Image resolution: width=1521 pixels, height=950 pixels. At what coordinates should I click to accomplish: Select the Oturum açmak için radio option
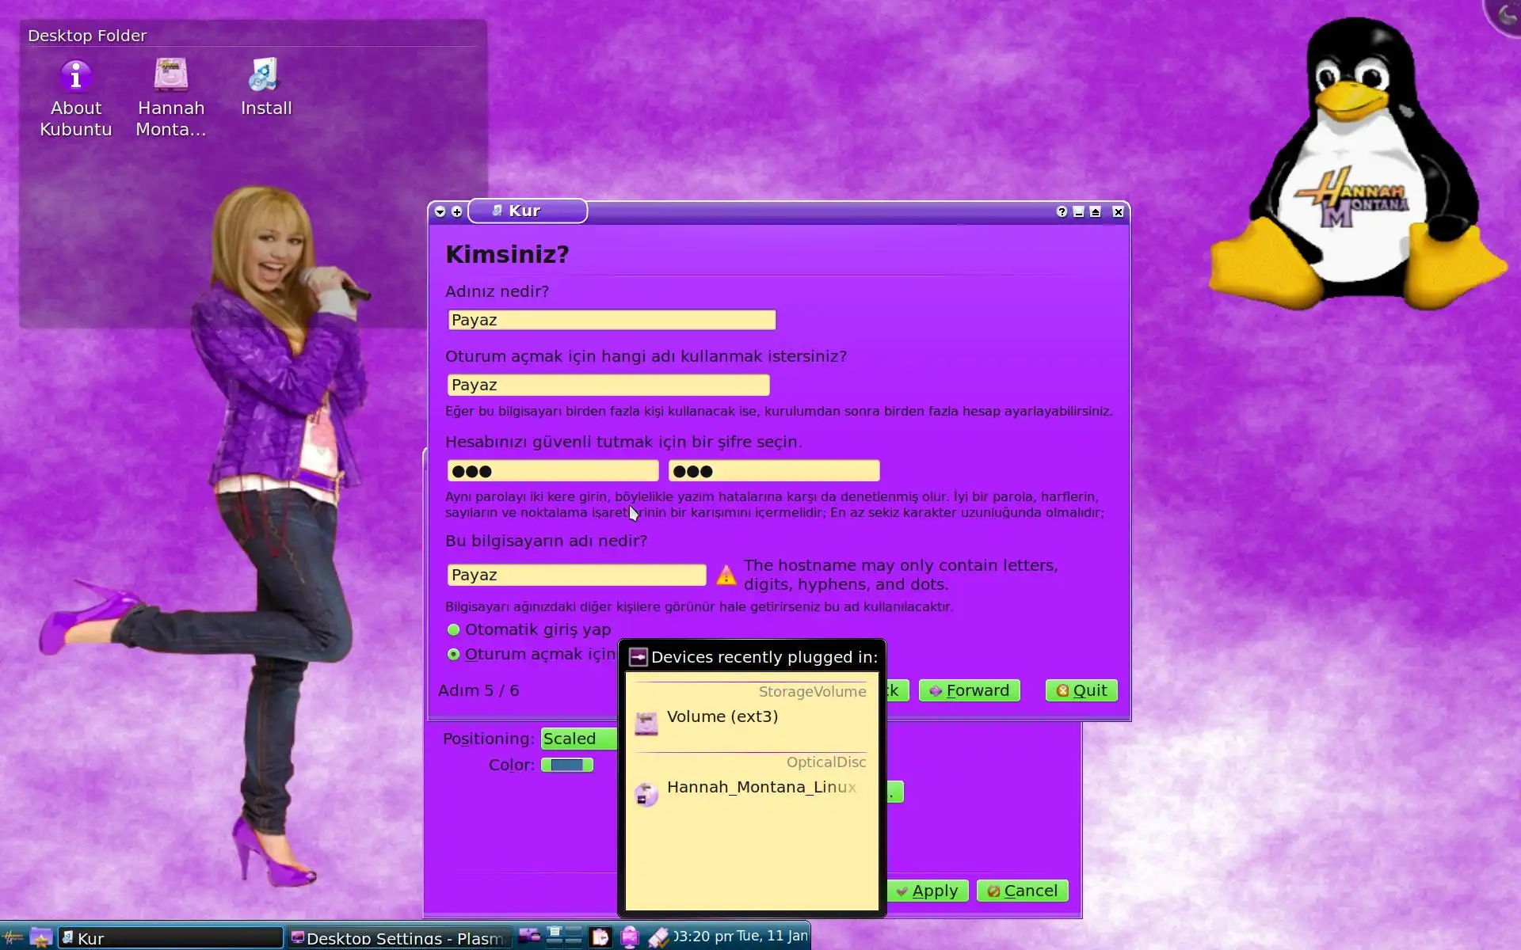click(x=454, y=655)
